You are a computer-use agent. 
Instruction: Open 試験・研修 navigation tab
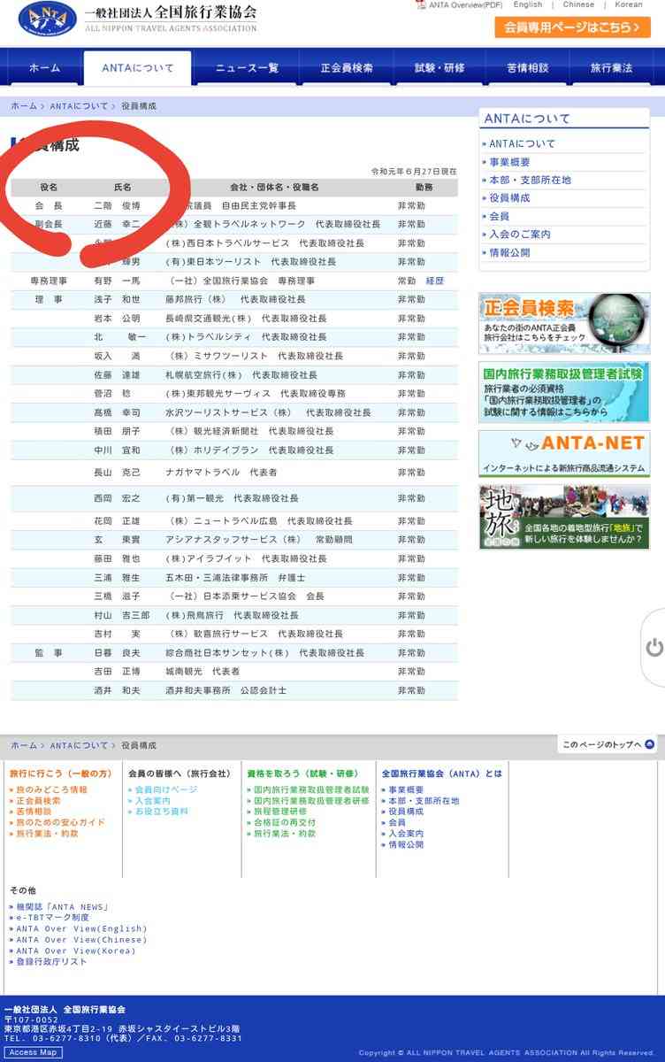[439, 68]
